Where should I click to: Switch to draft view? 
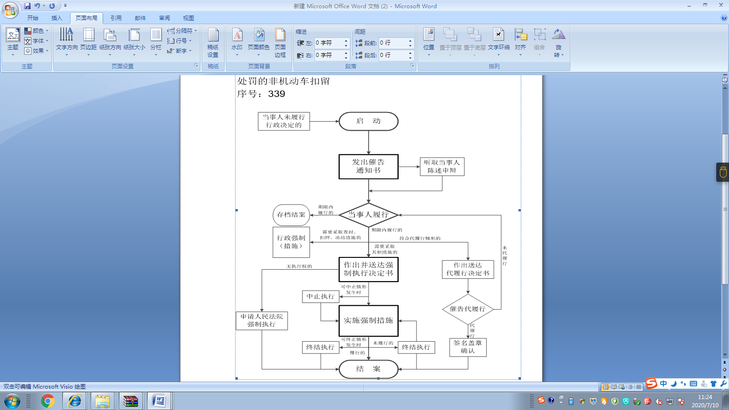639,387
